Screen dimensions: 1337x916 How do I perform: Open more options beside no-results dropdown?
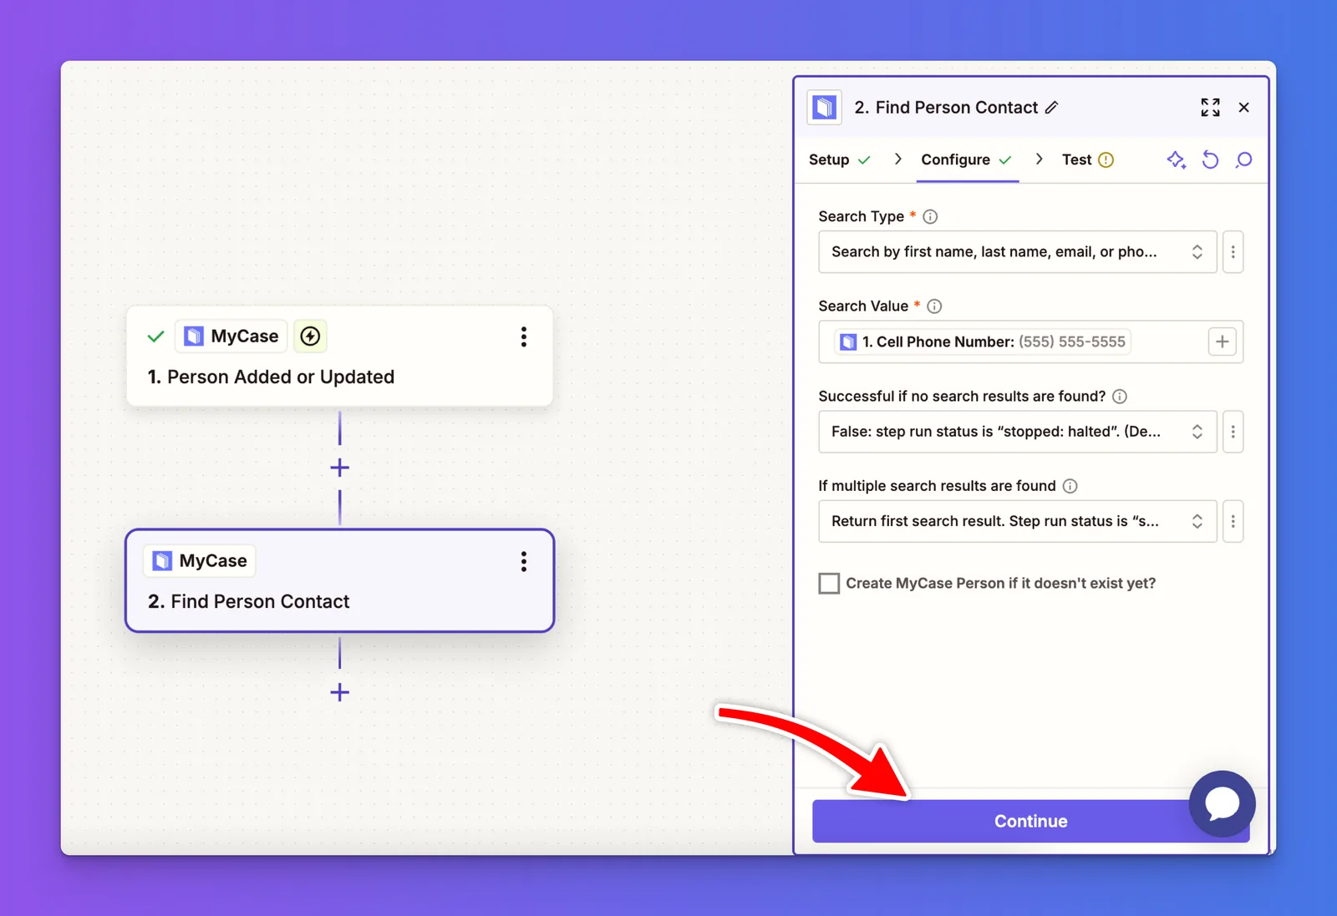coord(1233,432)
